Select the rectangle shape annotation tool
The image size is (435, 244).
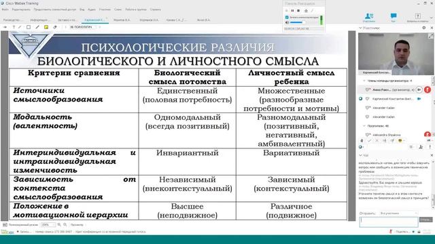(29, 27)
